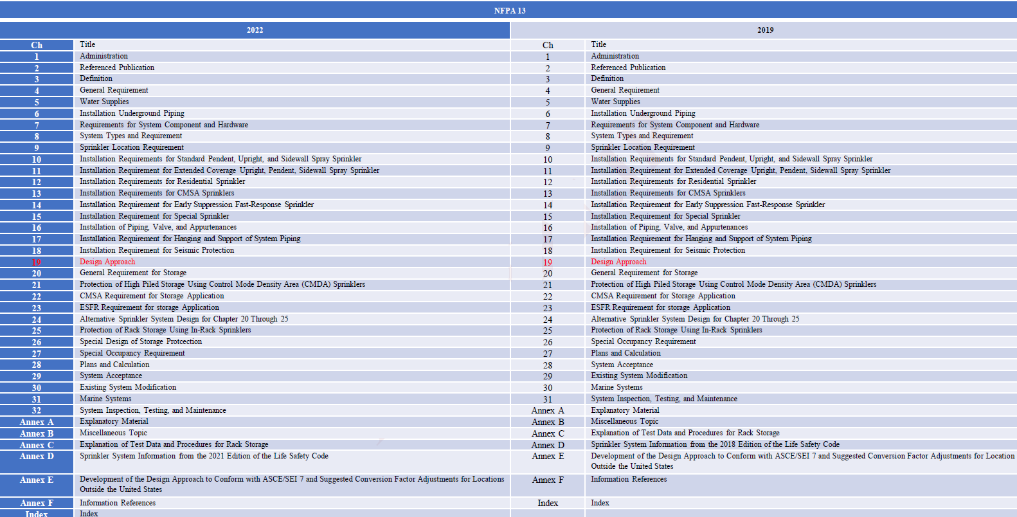Image resolution: width=1017 pixels, height=517 pixels.
Task: Click chapter 16 number cell in 2019 column
Action: point(548,228)
